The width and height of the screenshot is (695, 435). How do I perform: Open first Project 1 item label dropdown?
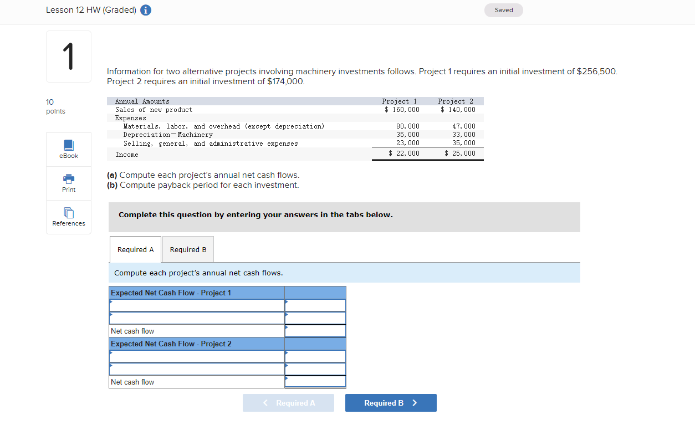point(197,305)
